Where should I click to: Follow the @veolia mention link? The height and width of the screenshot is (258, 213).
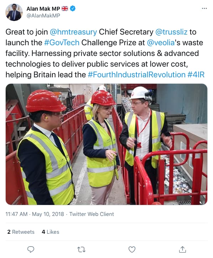161,43
